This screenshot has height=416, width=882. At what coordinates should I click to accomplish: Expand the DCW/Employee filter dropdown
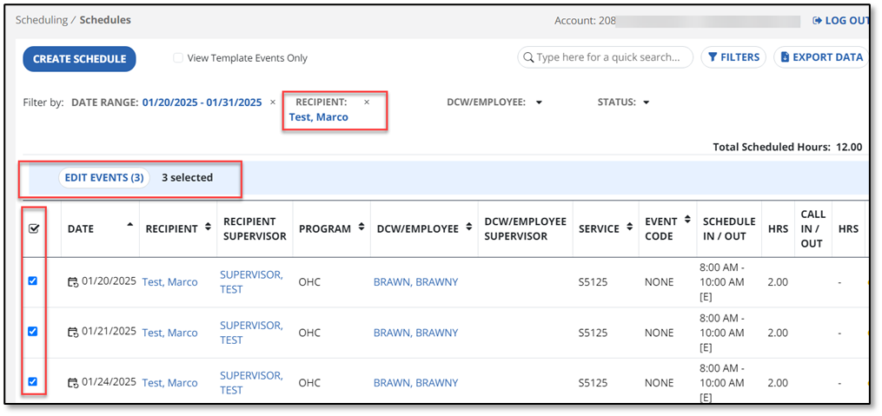pyautogui.click(x=539, y=102)
